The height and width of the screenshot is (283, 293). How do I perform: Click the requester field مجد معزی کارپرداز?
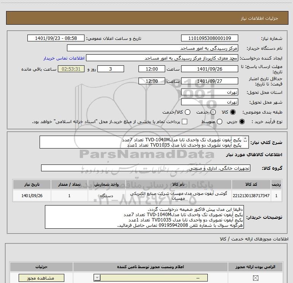(162, 58)
